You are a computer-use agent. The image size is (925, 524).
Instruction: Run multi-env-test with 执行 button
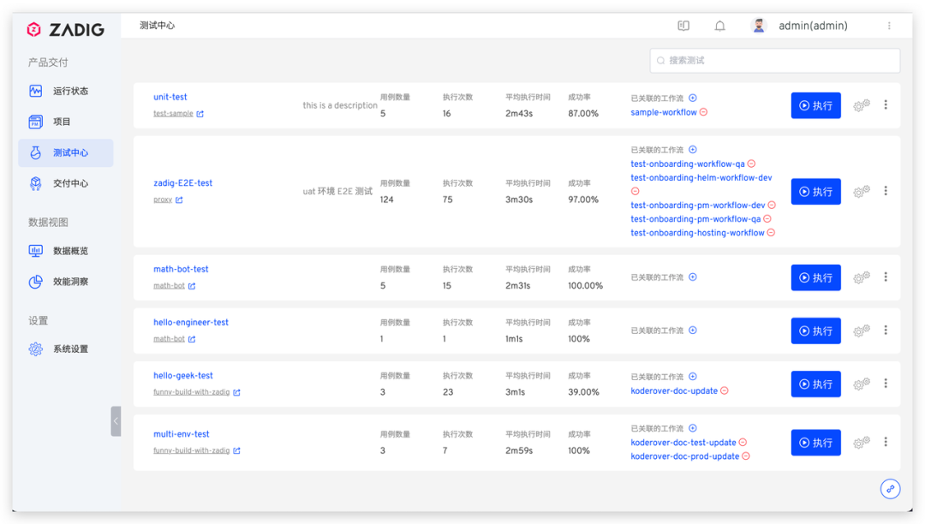point(816,443)
